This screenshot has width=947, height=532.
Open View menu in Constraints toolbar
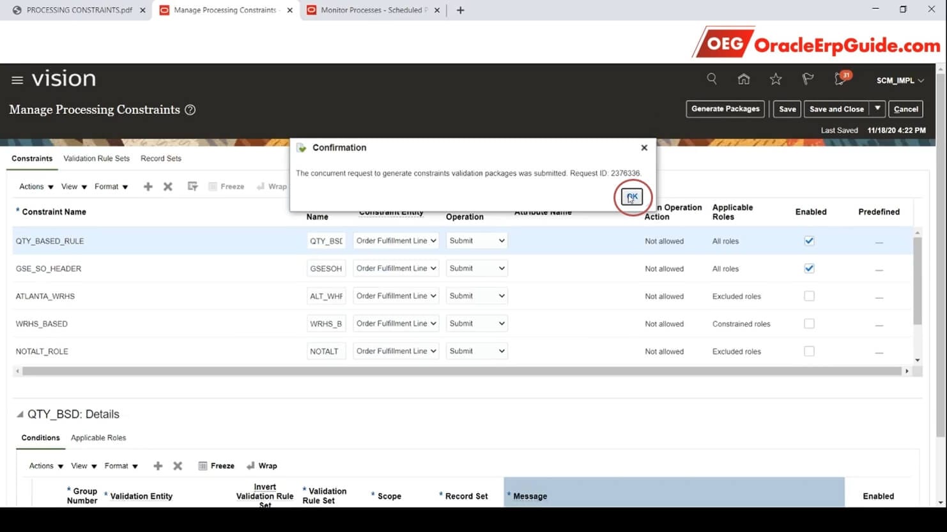(74, 186)
